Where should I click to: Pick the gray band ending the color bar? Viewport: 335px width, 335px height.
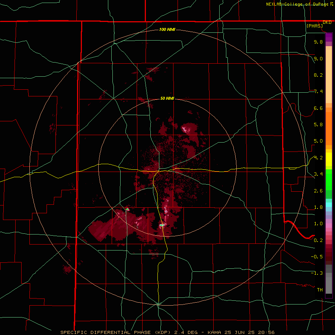pyautogui.click(x=329, y=285)
